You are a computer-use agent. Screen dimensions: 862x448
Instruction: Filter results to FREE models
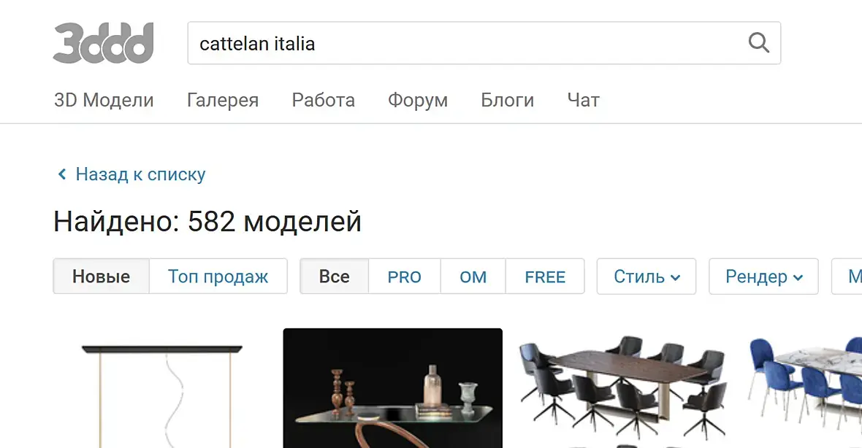pyautogui.click(x=545, y=276)
